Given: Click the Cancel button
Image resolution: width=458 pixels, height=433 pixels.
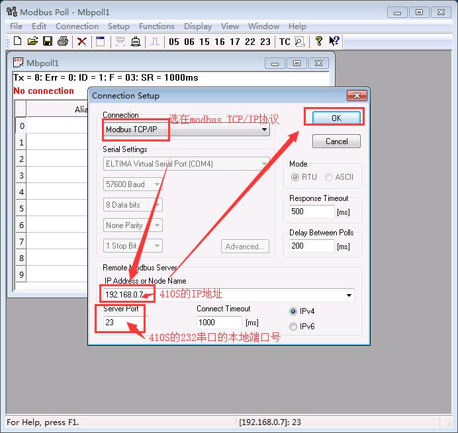Looking at the screenshot, I should point(336,141).
